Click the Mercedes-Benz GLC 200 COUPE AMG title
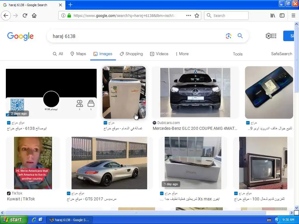299x224 pixels. pyautogui.click(x=195, y=128)
